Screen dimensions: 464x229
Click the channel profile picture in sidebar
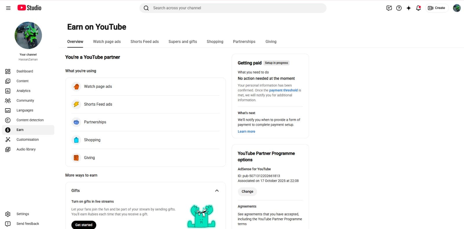(28, 35)
